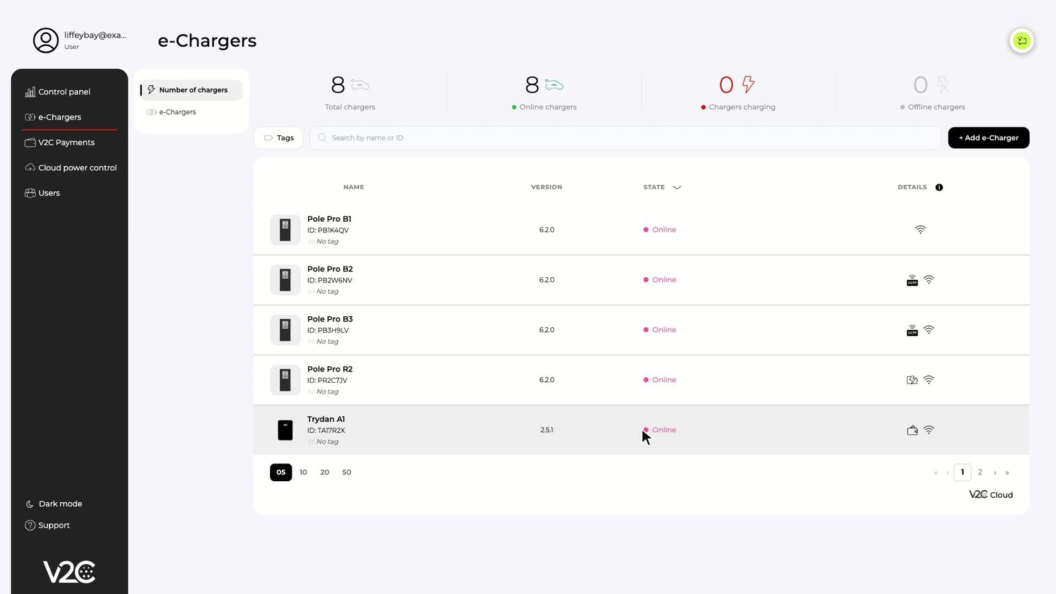Go to Cloud power control
The image size is (1056, 594).
tap(71, 168)
